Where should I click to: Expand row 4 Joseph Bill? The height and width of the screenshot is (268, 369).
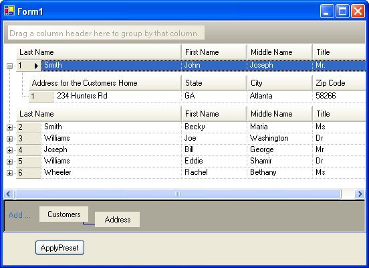9,150
